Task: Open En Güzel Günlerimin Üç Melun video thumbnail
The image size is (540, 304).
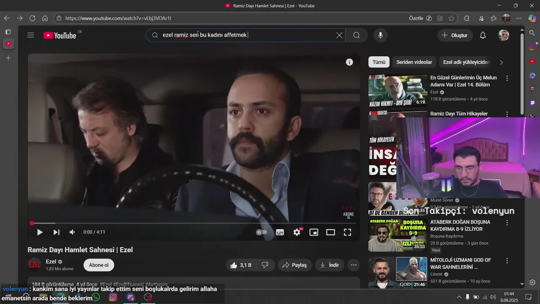Action: 398,90
